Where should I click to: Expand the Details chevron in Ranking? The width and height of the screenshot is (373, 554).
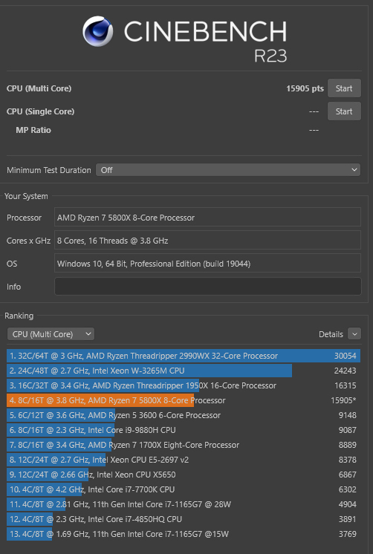(354, 334)
